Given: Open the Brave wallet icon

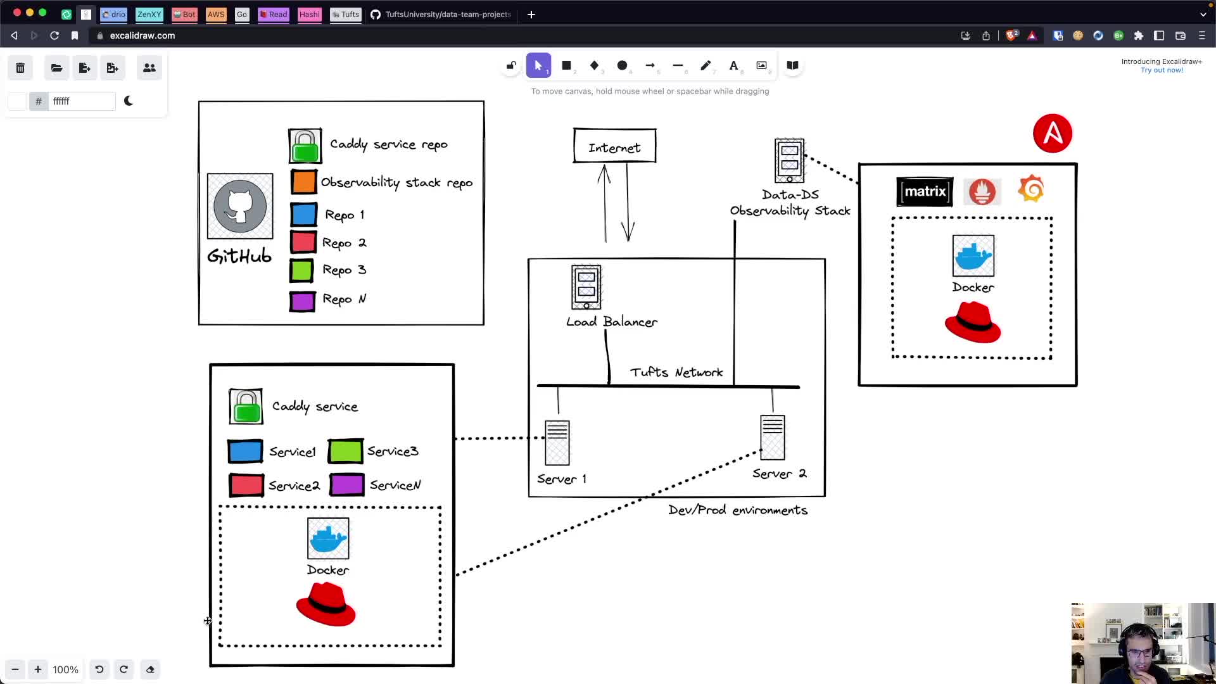Looking at the screenshot, I should 1181,35.
